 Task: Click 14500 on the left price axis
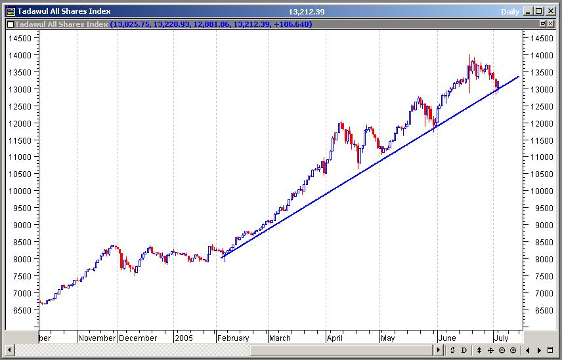tap(20, 38)
